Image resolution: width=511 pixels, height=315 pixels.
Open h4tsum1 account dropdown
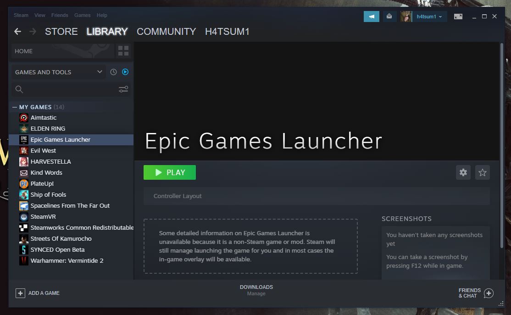click(429, 17)
